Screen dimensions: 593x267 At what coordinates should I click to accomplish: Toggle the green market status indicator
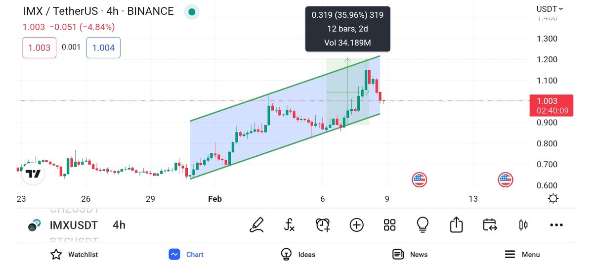click(x=192, y=12)
